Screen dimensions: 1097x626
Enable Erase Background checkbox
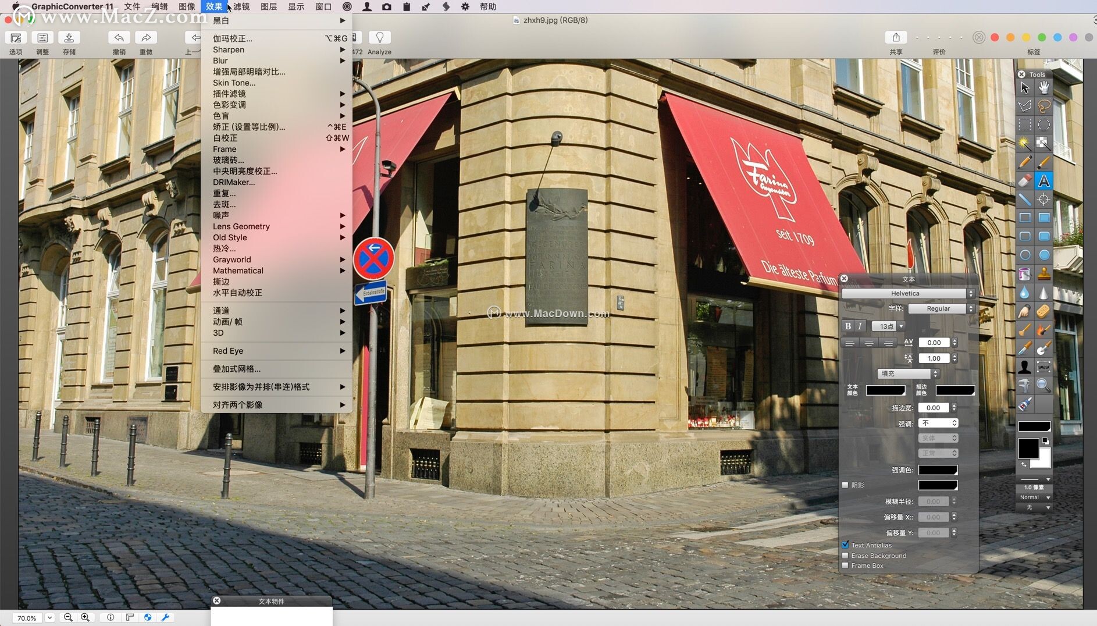coord(845,556)
